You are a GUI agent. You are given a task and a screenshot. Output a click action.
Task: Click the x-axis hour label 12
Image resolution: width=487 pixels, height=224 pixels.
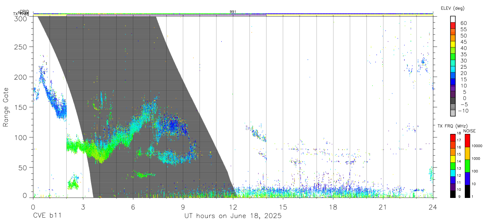coord(233,207)
